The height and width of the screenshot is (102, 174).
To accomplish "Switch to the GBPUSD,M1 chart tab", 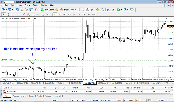I will tap(76, 83).
